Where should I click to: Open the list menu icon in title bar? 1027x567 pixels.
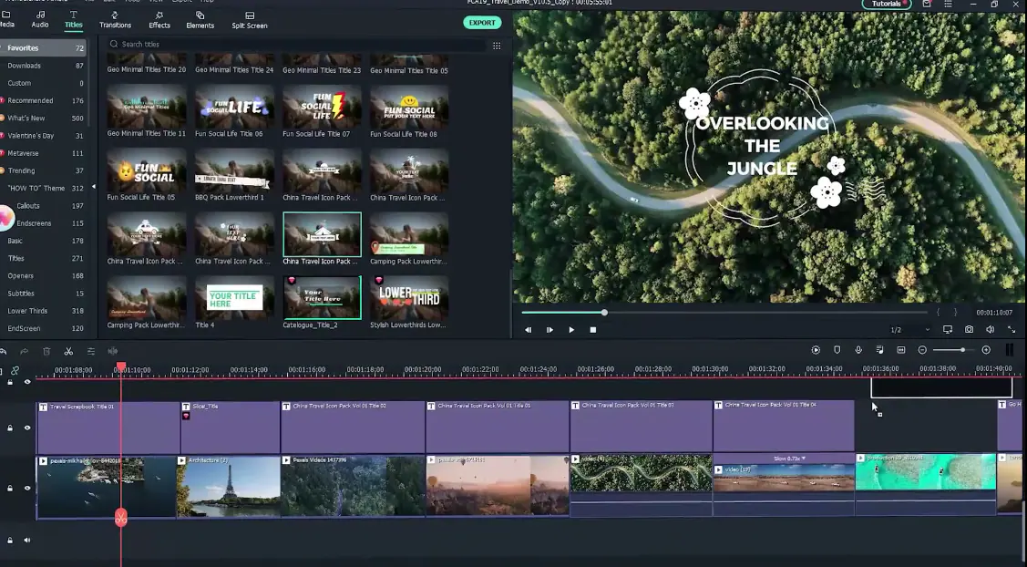pyautogui.click(x=948, y=4)
